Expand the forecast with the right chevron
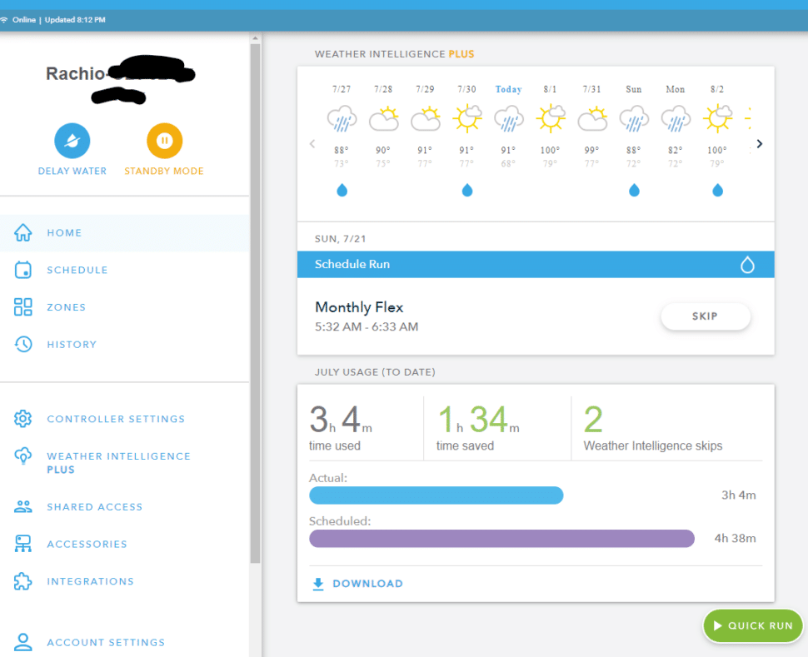 759,143
